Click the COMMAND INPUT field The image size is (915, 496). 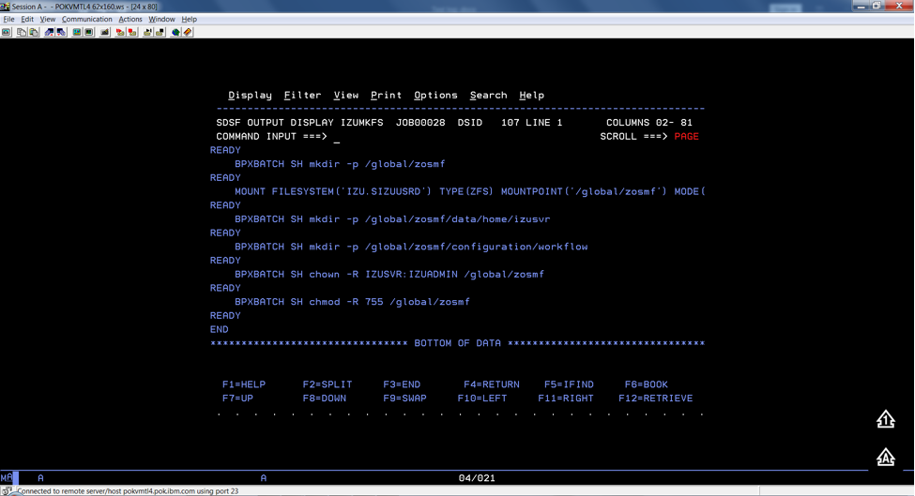[422, 137]
